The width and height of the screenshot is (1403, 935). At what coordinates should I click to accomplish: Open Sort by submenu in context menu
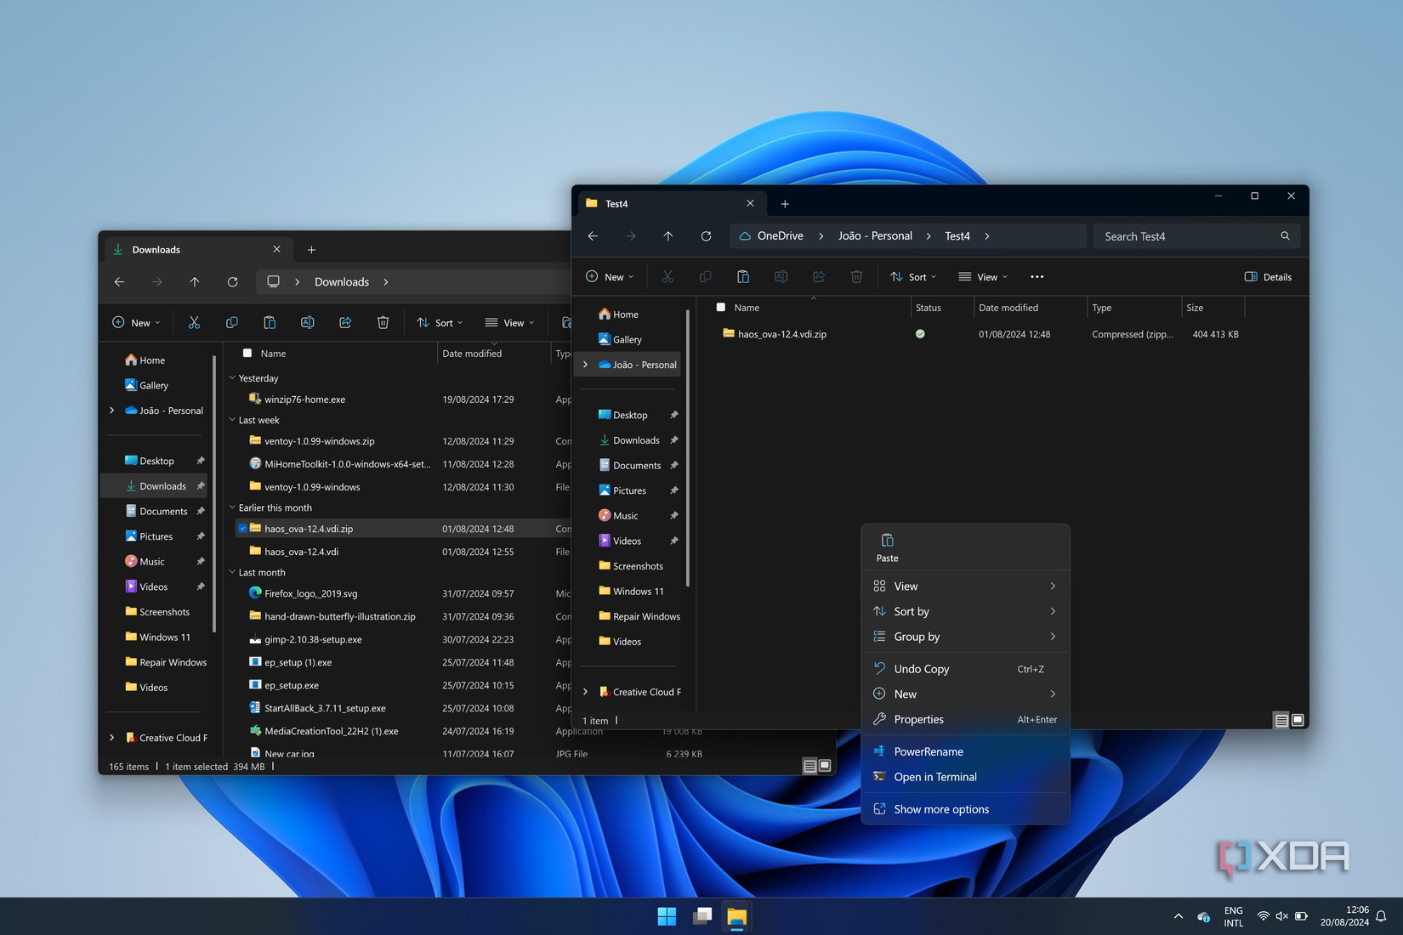(x=965, y=611)
